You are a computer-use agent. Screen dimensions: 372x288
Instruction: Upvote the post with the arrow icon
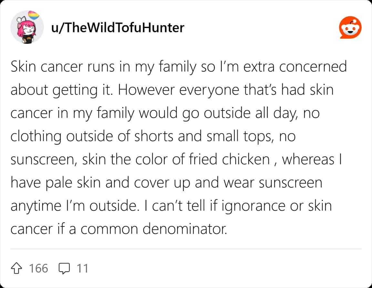[16, 268]
